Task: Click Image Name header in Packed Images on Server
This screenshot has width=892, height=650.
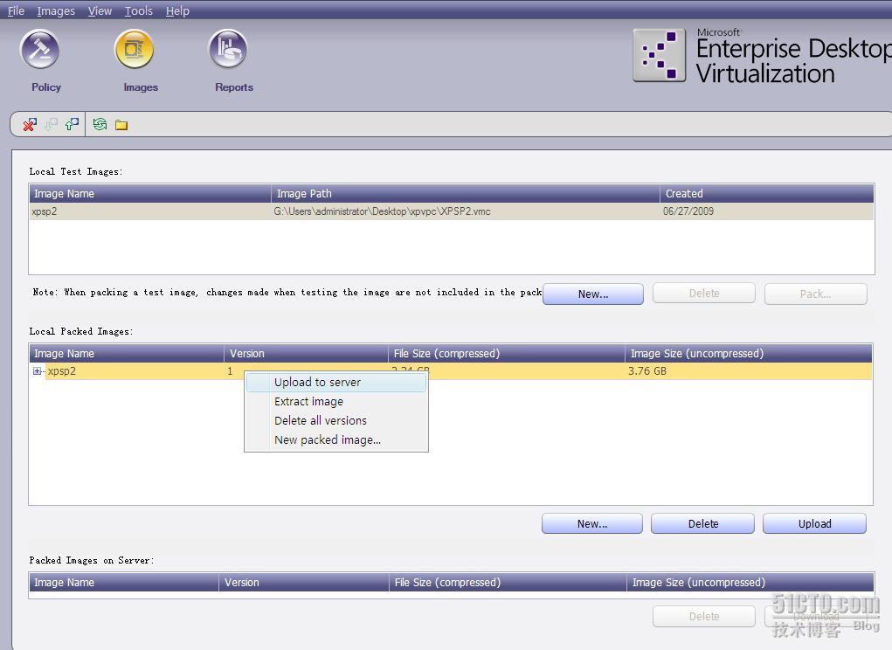Action: [x=124, y=583]
